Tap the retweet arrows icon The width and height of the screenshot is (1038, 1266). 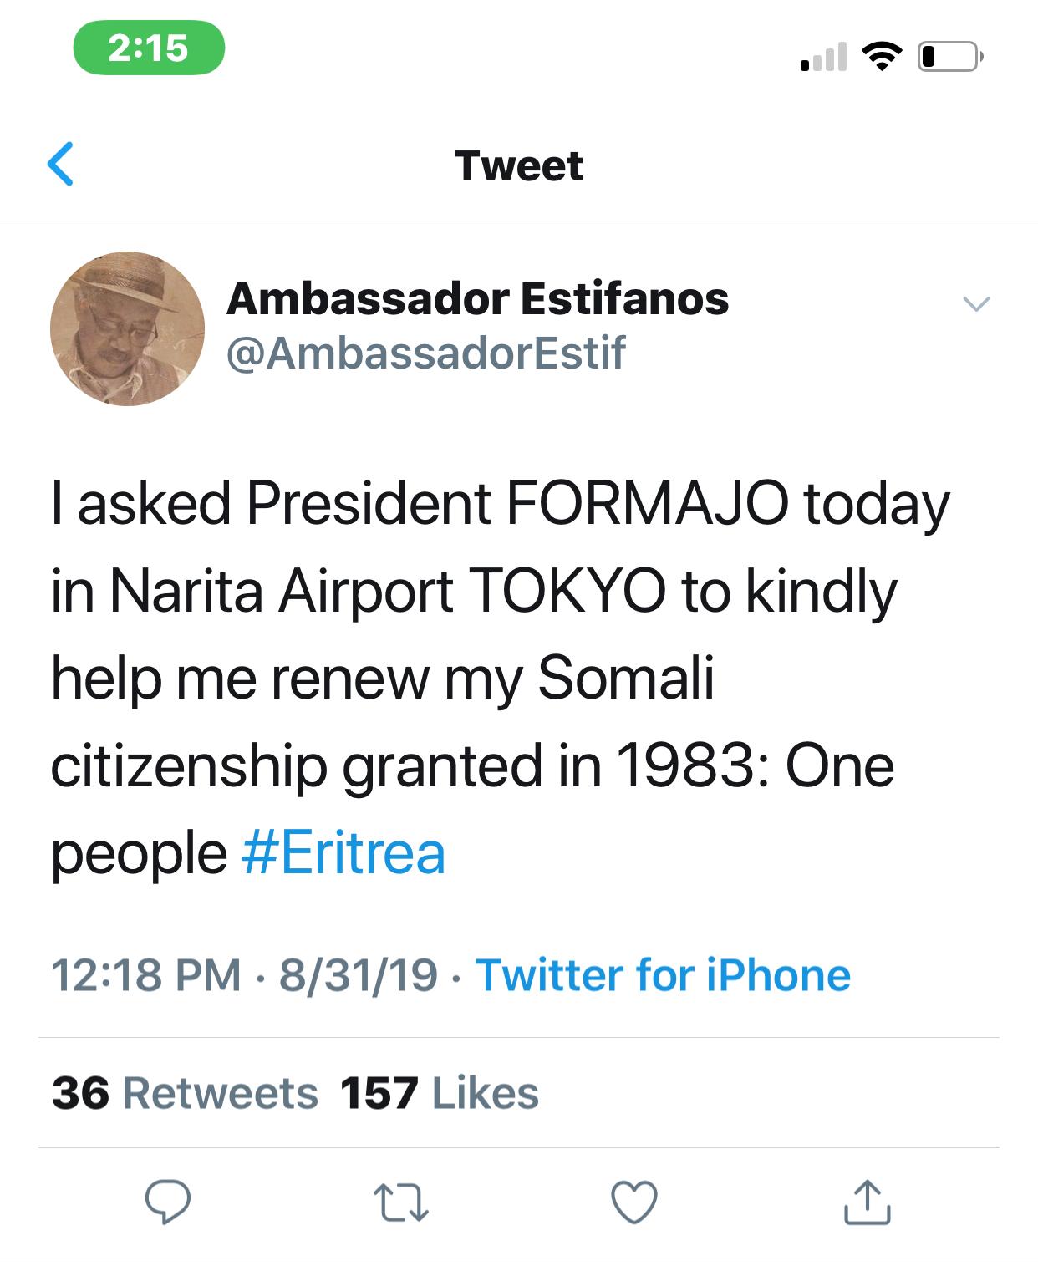[x=400, y=1202]
